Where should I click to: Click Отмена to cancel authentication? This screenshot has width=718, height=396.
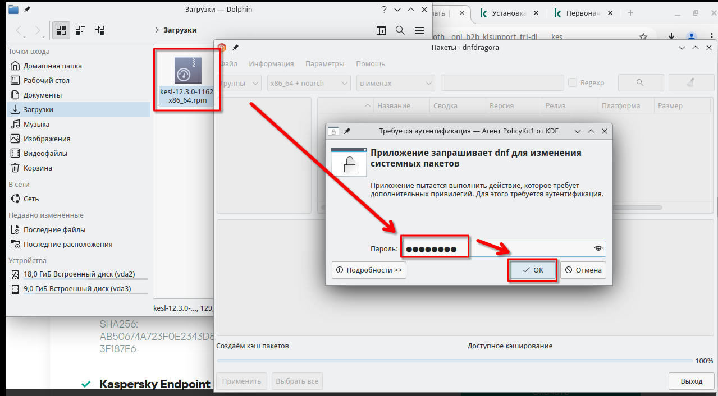(583, 270)
